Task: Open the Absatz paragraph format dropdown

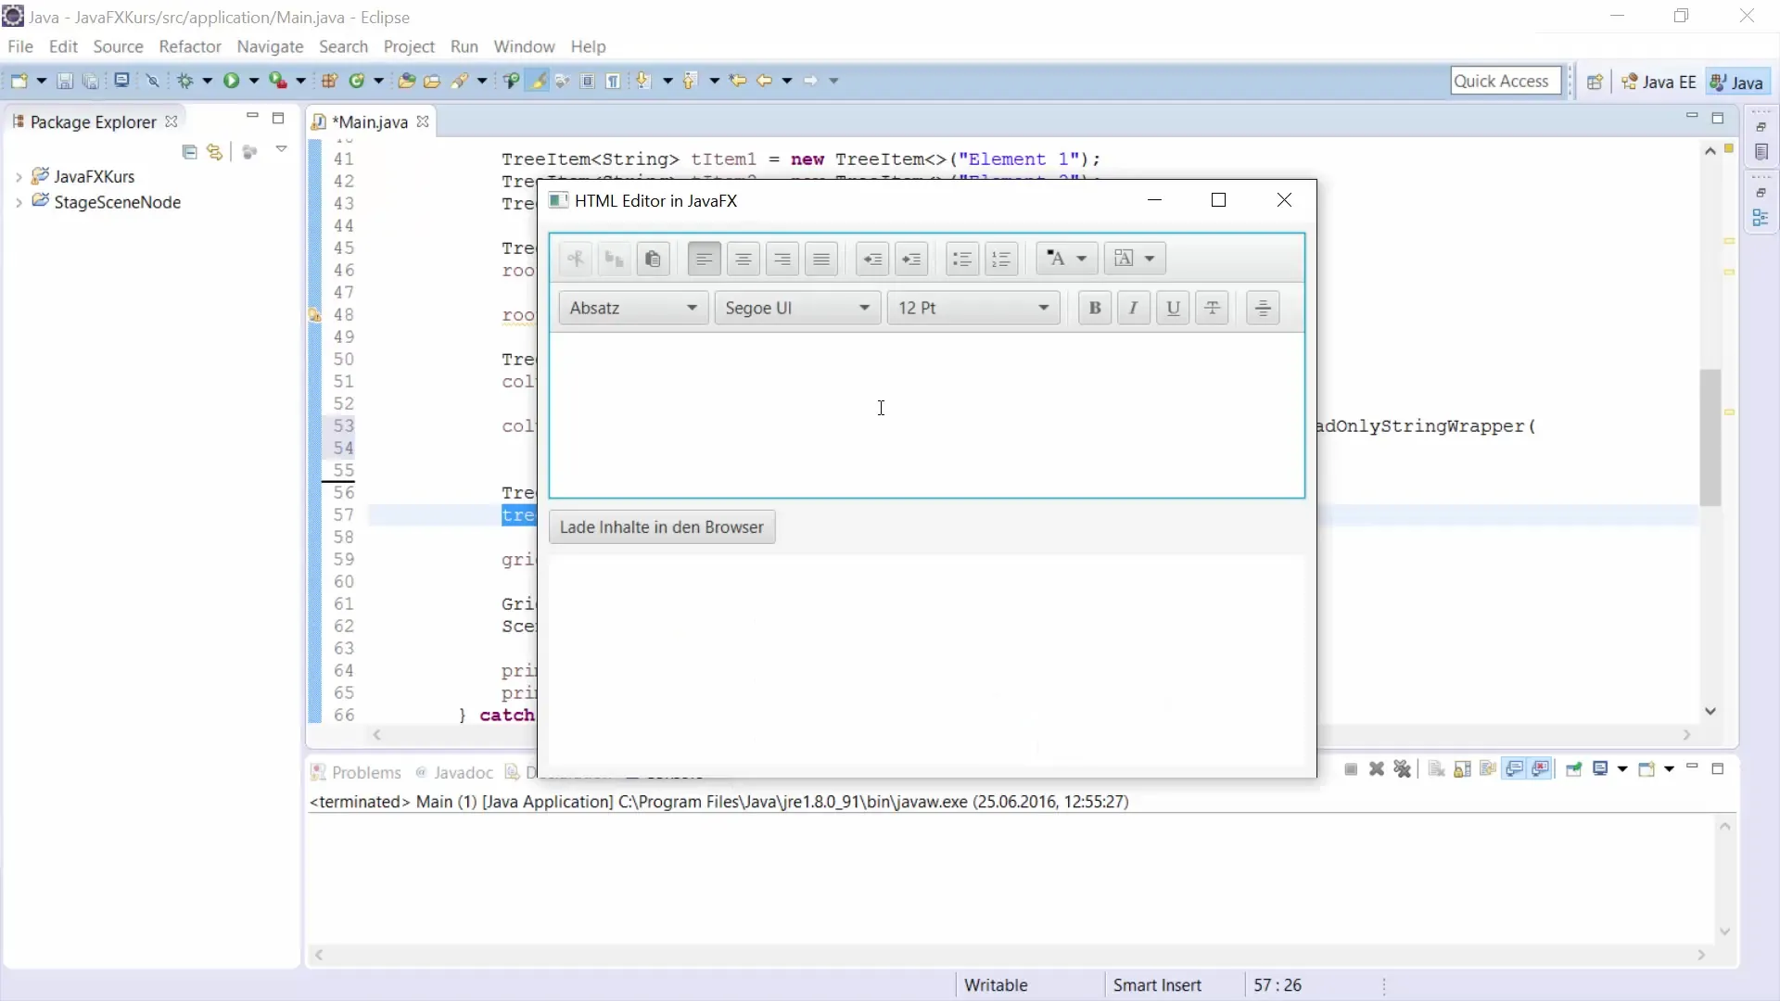Action: tap(633, 308)
